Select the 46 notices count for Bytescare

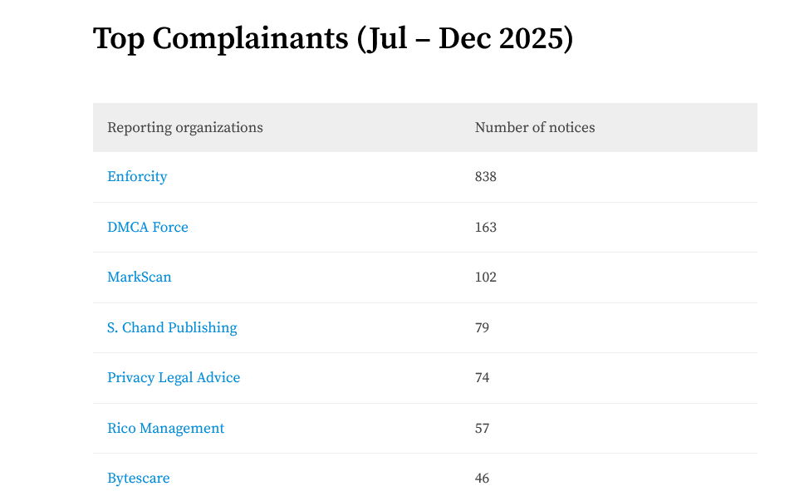pos(483,479)
